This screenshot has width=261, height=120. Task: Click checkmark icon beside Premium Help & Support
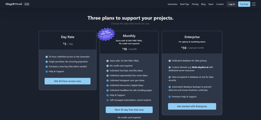[170, 97]
